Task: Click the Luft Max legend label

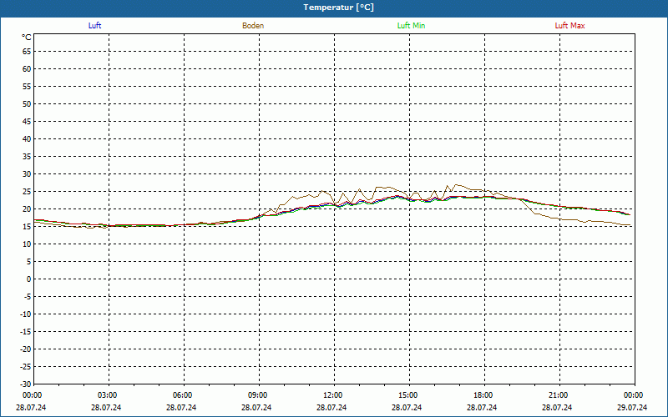Action: tap(569, 26)
